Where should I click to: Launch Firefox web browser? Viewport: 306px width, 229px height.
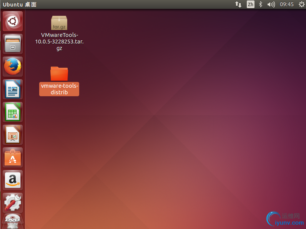pos(13,67)
